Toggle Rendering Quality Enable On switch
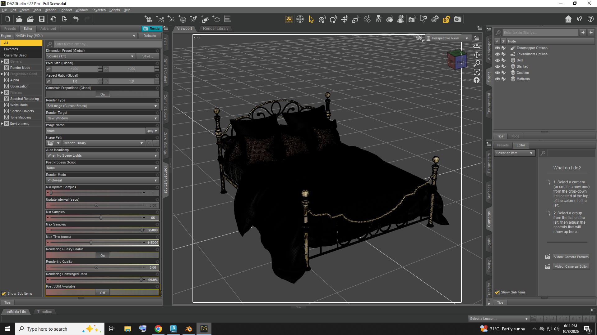Screen dimensions: 597x335 [102, 255]
